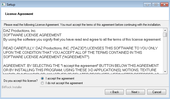Click the "I accept the agreement" label text

tap(60, 78)
